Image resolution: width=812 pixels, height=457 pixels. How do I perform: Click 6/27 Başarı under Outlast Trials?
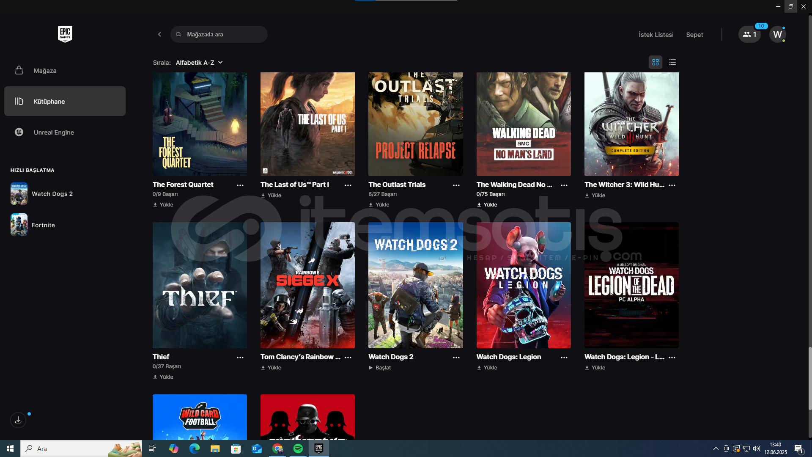point(383,194)
